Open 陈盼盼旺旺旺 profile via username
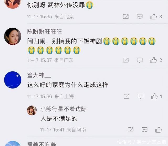 [x=44, y=32]
